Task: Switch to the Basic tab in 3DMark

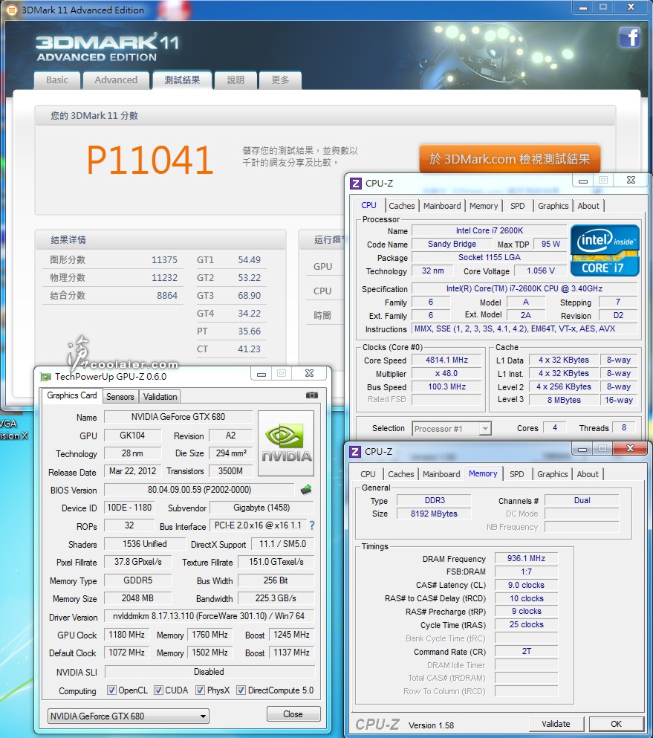Action: tap(57, 80)
